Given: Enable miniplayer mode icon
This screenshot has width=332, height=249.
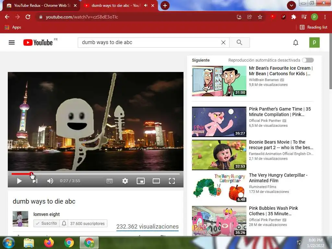Looking at the screenshot, I should click(141, 181).
